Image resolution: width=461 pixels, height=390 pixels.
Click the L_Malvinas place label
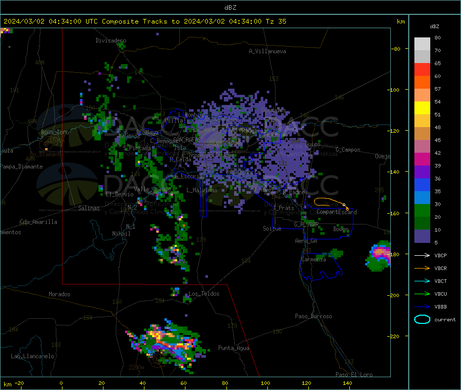202,190
